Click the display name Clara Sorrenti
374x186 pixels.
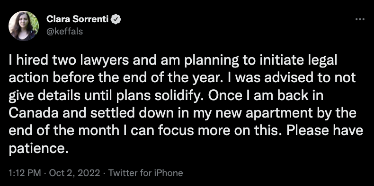(78, 19)
